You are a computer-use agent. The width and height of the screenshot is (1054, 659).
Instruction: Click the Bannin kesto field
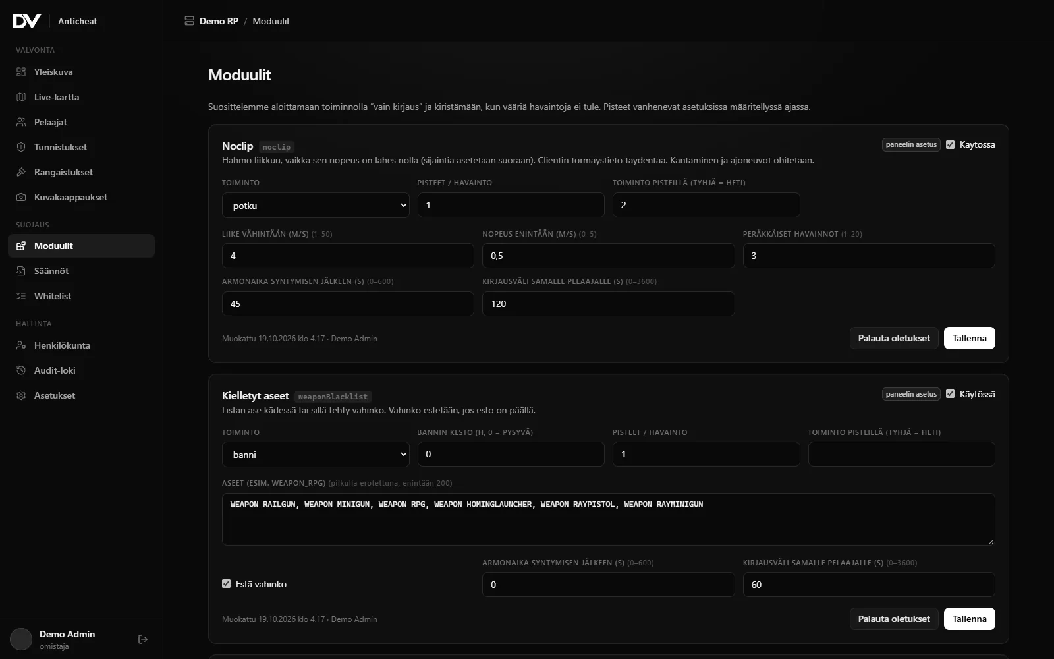511,454
